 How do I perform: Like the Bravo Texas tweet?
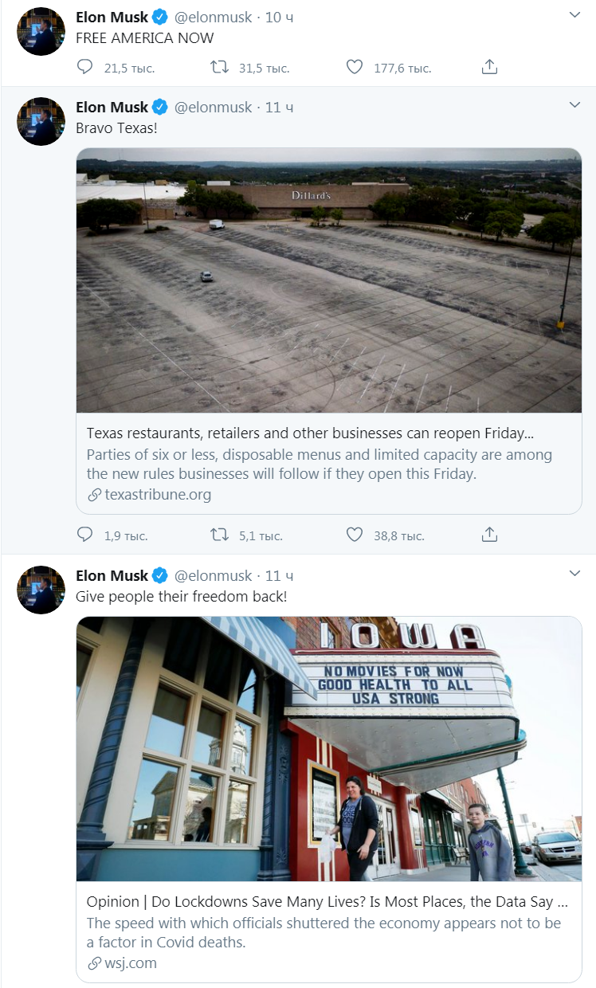pos(355,535)
